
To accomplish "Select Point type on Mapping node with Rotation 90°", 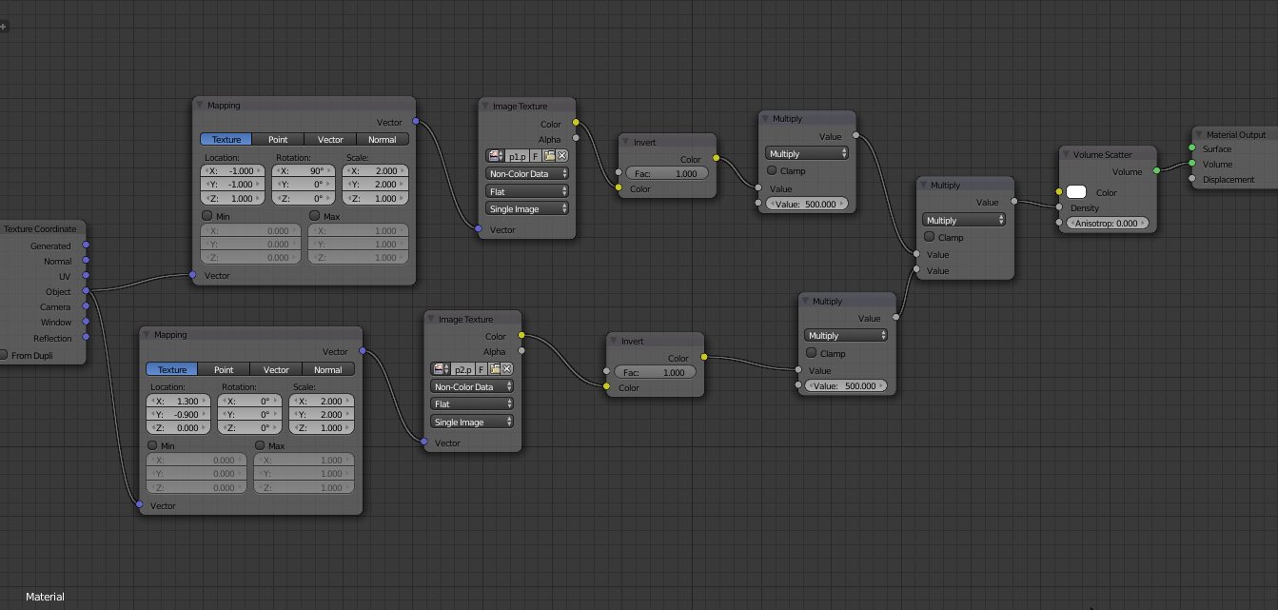I will pos(278,139).
